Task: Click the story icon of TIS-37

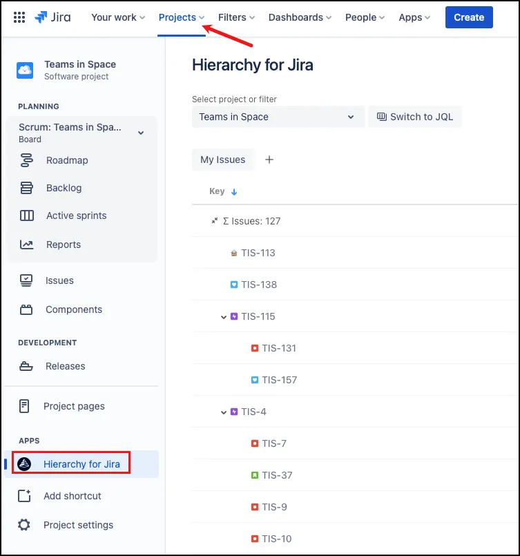Action: coord(255,475)
